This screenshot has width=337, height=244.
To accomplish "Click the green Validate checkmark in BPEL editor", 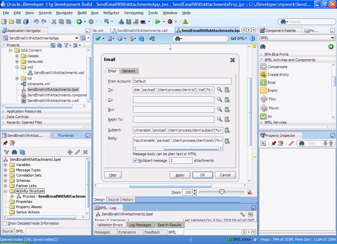I will pos(98,38).
